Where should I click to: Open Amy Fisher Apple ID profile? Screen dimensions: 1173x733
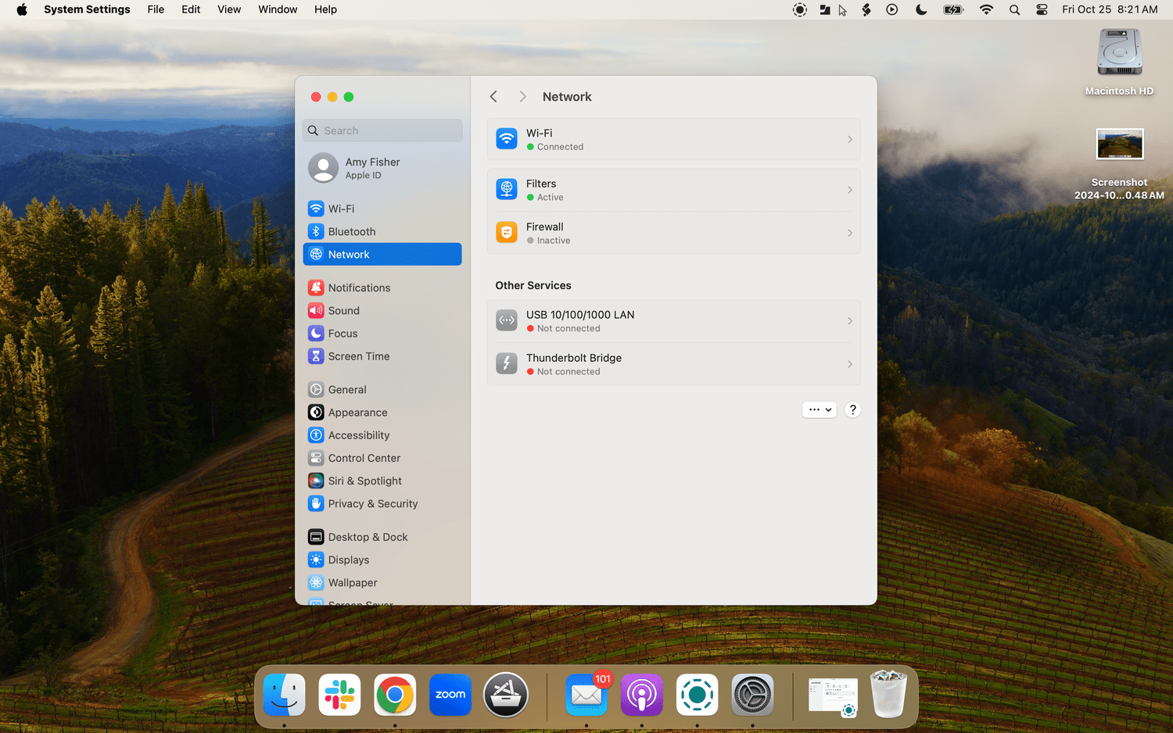coord(372,168)
